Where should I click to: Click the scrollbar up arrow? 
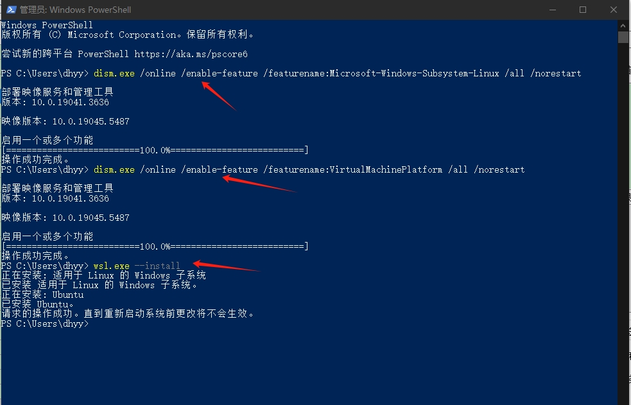[x=623, y=24]
